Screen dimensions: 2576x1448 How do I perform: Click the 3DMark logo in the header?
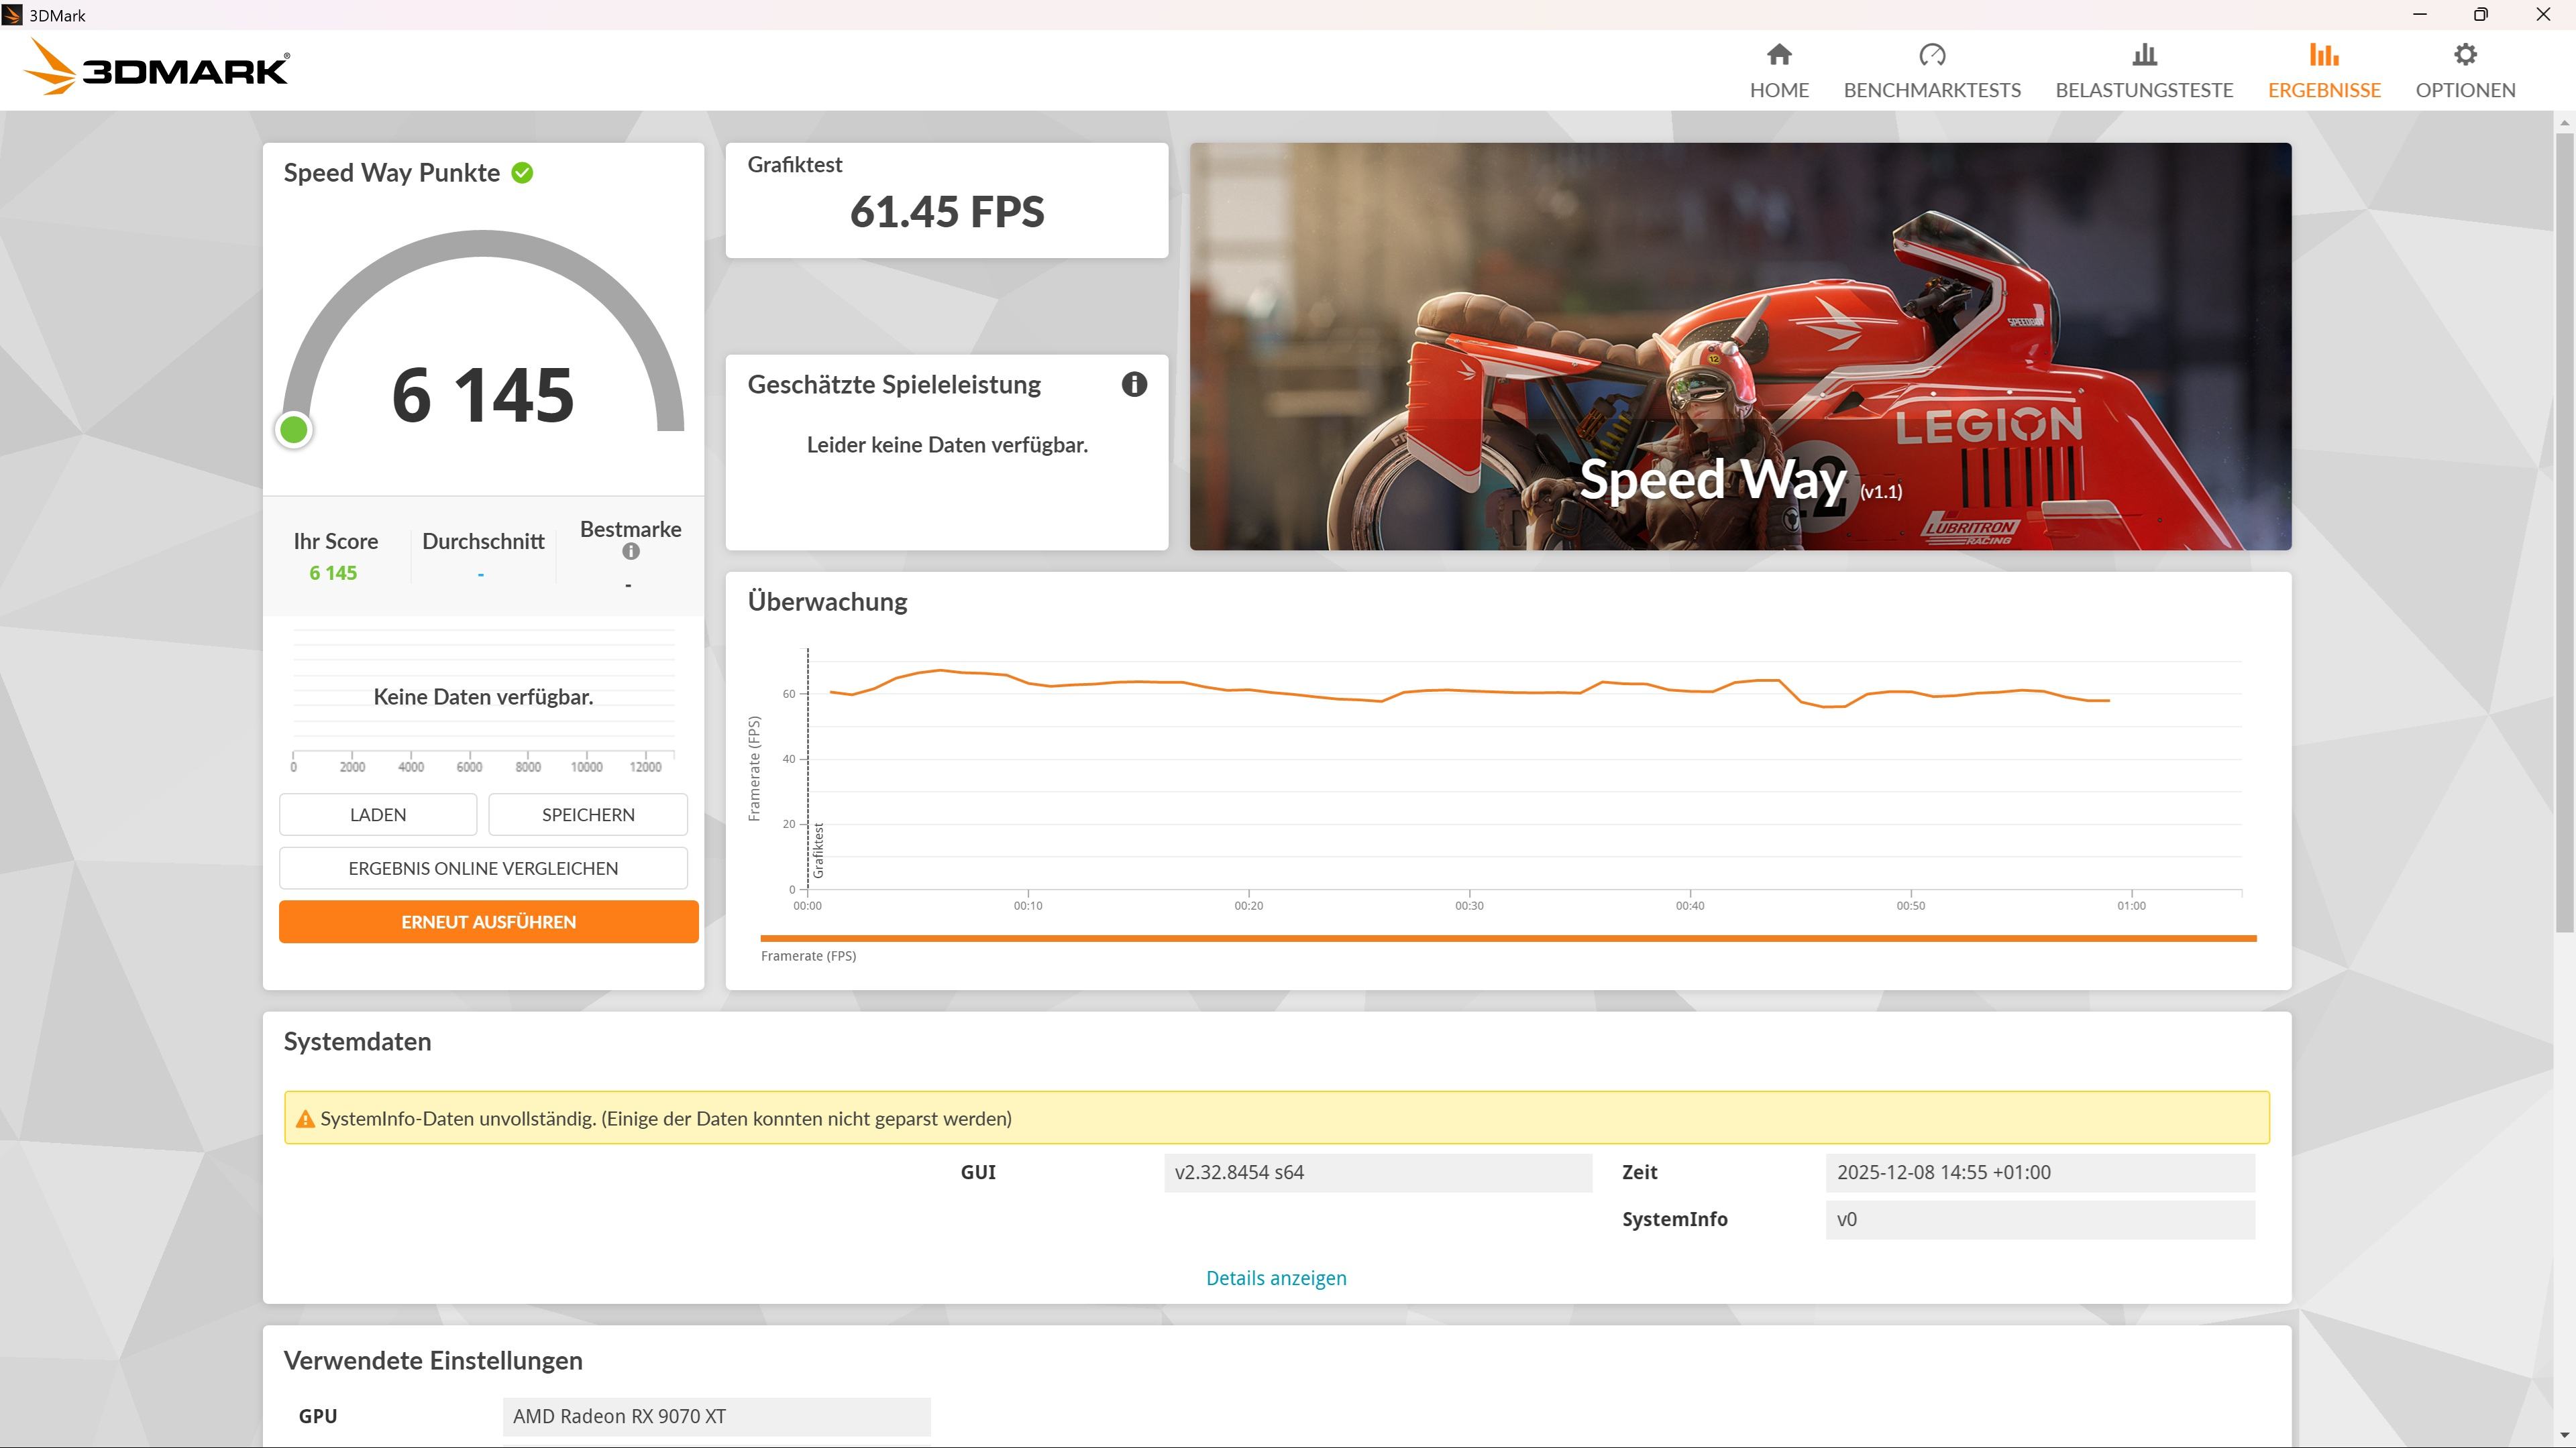[x=156, y=68]
